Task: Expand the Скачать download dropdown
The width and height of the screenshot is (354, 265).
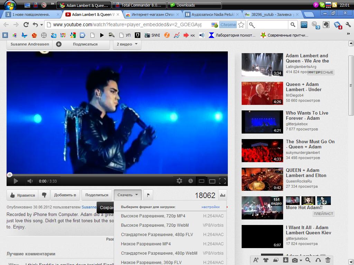Action: click(128, 195)
